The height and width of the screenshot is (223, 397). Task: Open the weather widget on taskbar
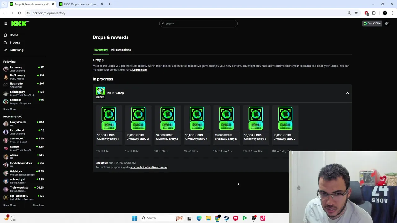[10, 218]
